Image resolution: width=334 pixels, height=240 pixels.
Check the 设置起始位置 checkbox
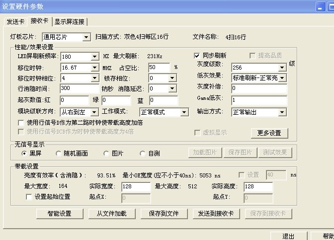tap(29, 197)
